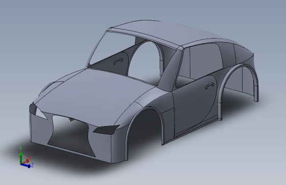Pick the far-side interior door handle
Viewport: 286px width, 185px height.
(x=118, y=61)
